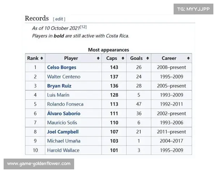
Task: Click the edit link beside Records
Action: tap(59, 19)
